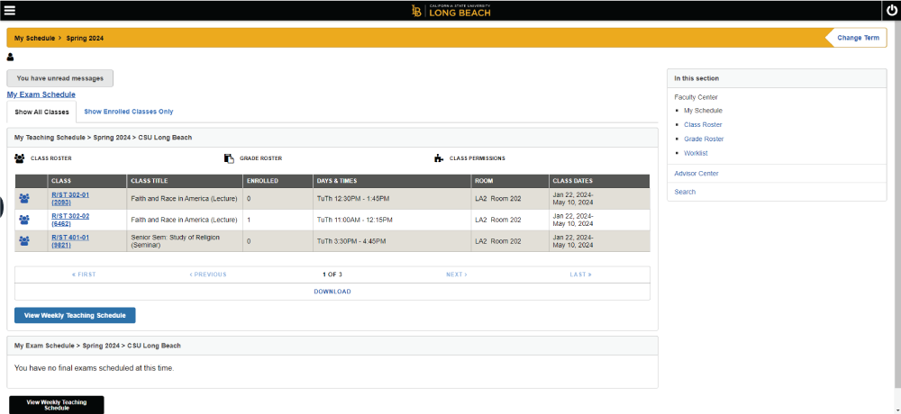Open class roster icon for R/ST 401-01
The width and height of the screenshot is (901, 414).
[24, 241]
